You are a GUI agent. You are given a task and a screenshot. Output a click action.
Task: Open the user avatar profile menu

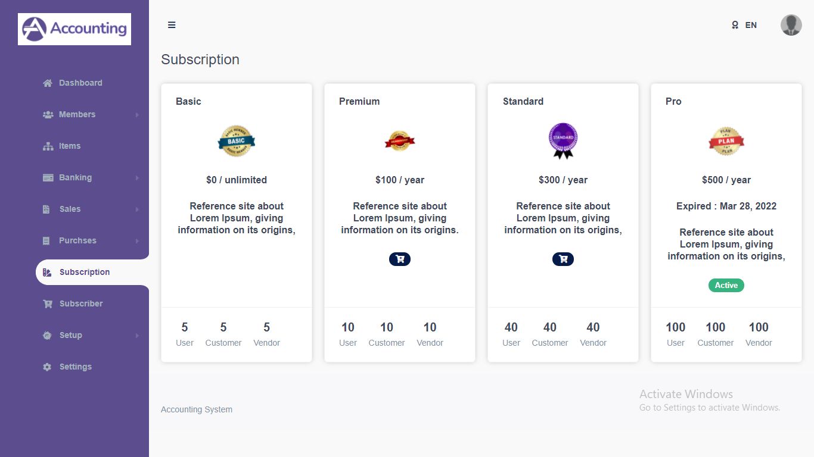pos(791,25)
